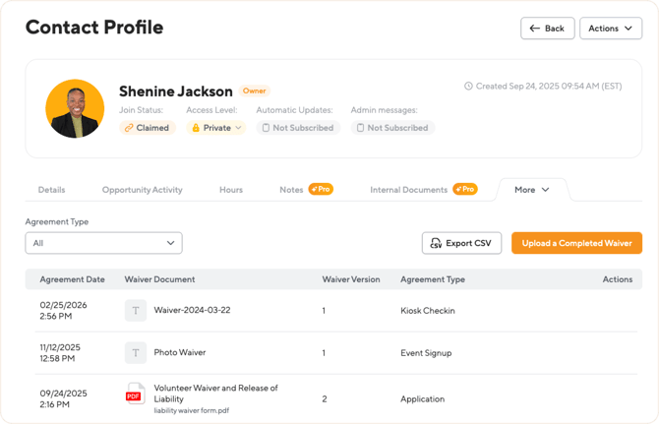Click the Back button
Image resolution: width=659 pixels, height=424 pixels.
[547, 29]
